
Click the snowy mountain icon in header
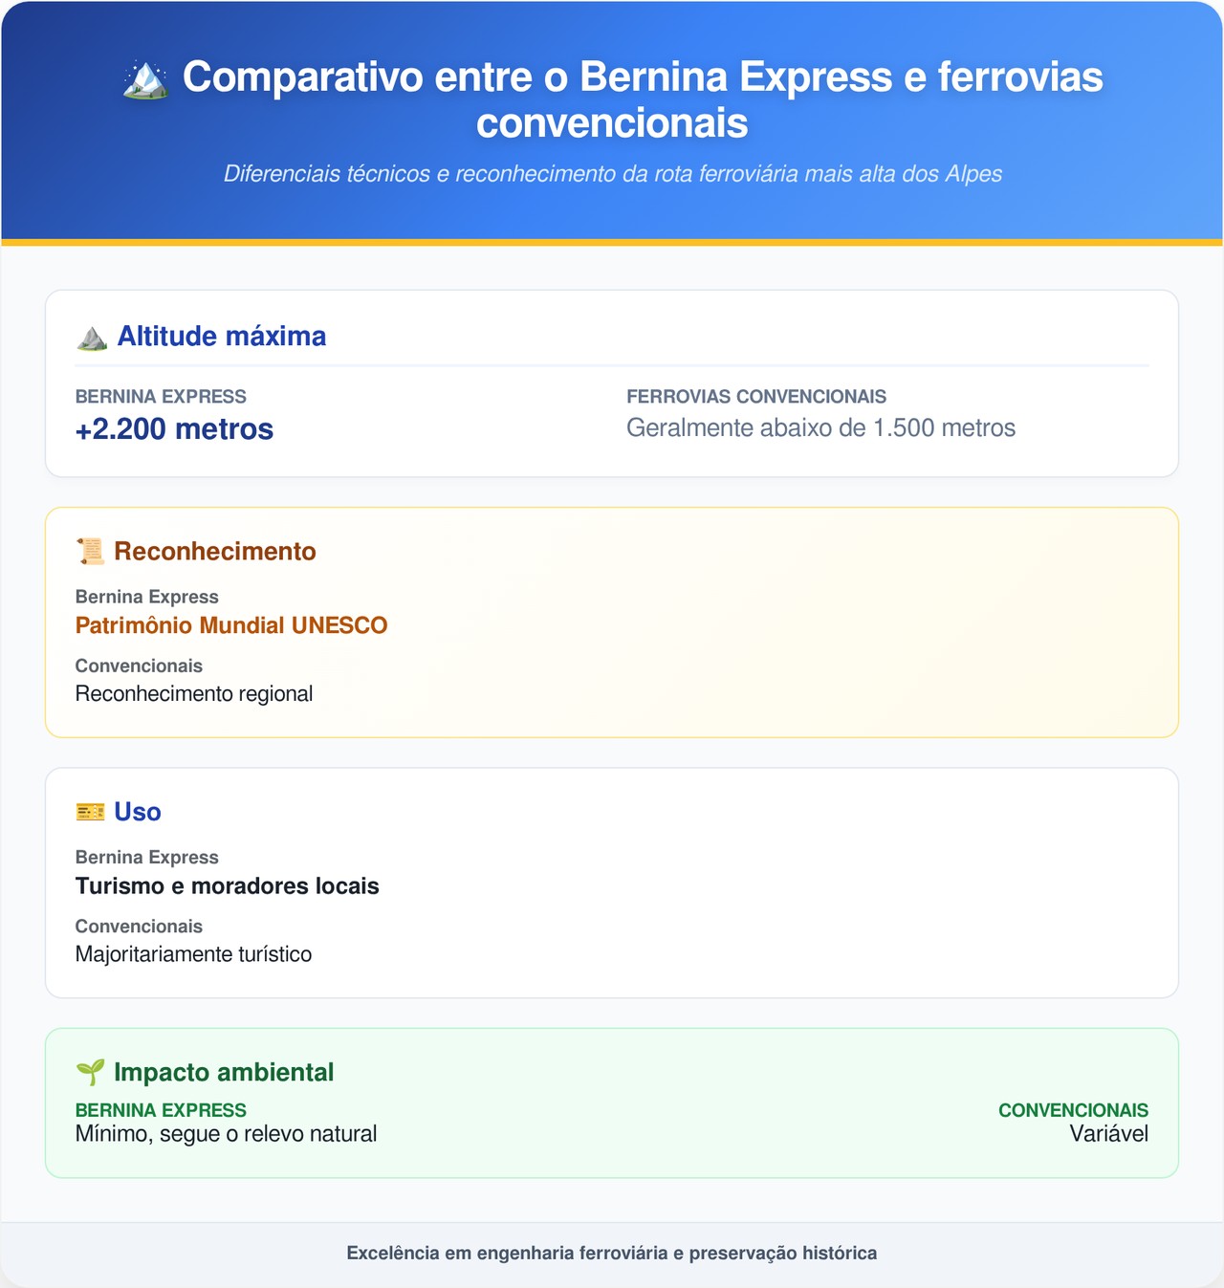tap(146, 79)
